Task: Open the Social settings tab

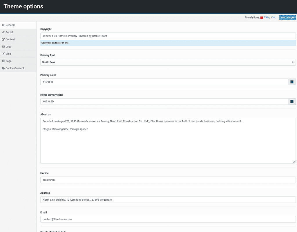Action: click(x=9, y=32)
